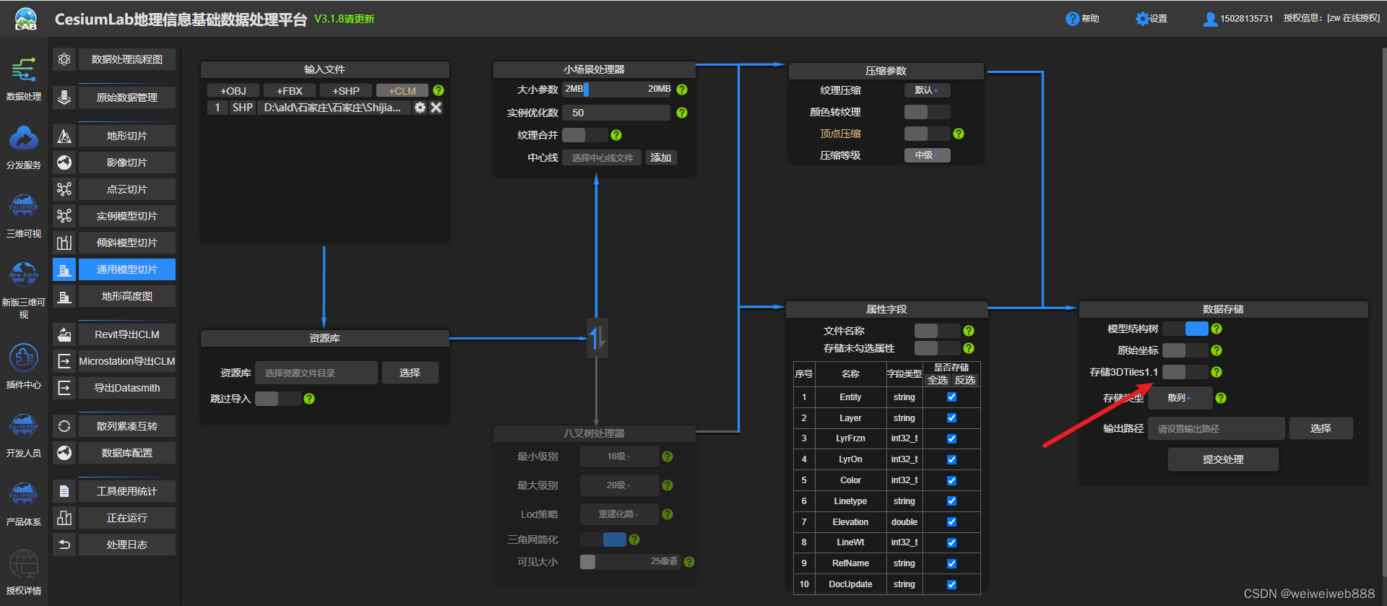Click the icon beside 原始数据管理
The width and height of the screenshot is (1387, 606).
click(64, 98)
